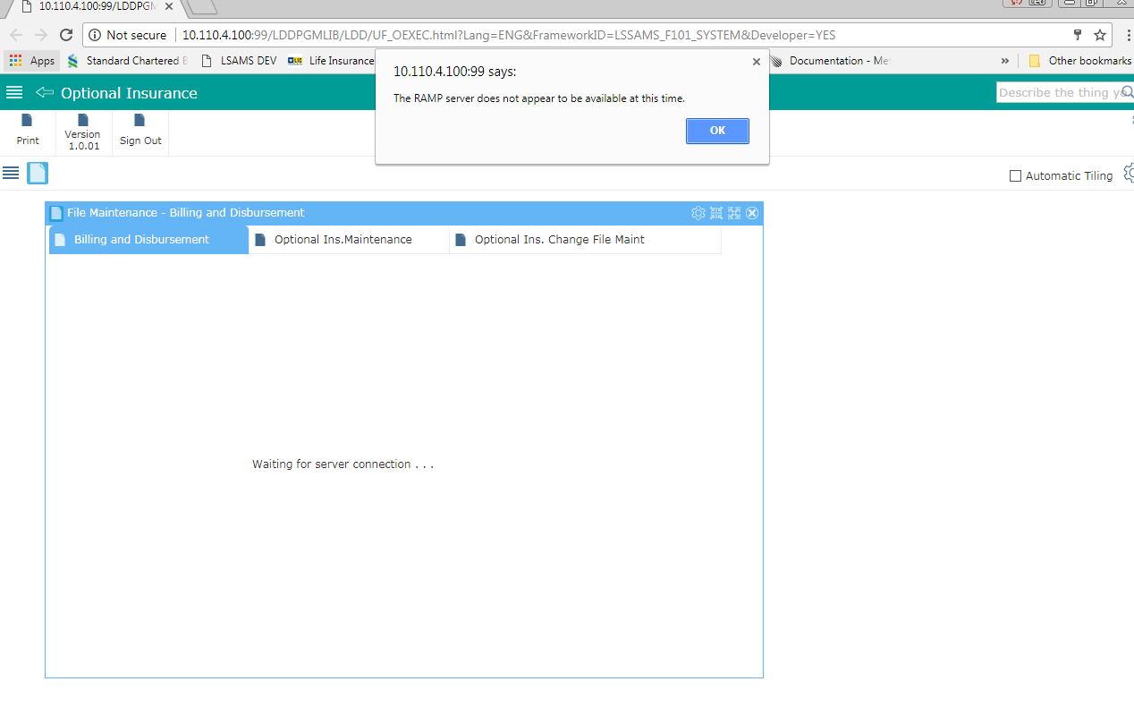Click the saved password key icon
Image resolution: width=1134 pixels, height=707 pixels.
1078,35
